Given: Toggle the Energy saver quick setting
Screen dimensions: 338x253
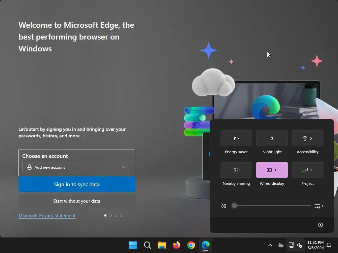Looking at the screenshot, I should pos(236,138).
